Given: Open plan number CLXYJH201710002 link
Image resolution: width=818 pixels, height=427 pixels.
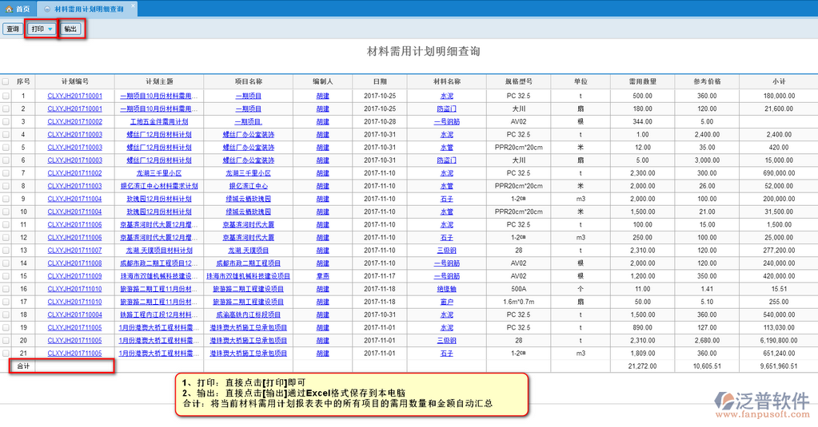Looking at the screenshot, I should [x=74, y=121].
